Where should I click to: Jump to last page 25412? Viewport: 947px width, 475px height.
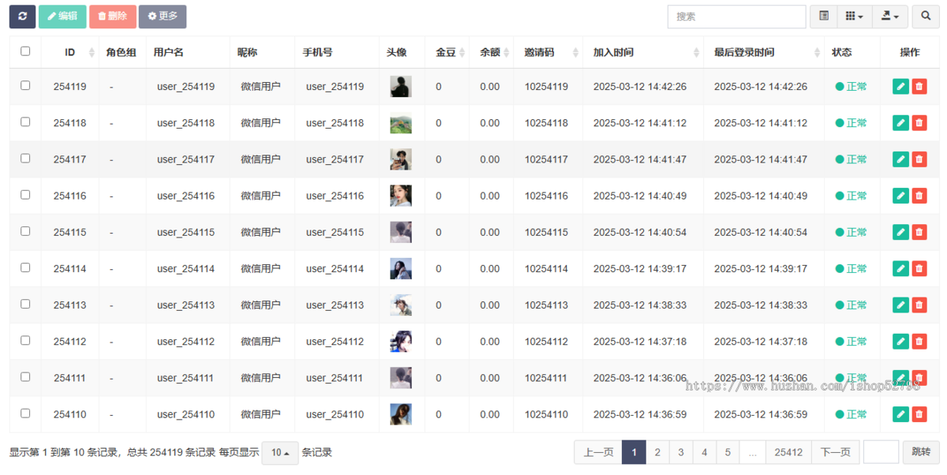coord(788,452)
